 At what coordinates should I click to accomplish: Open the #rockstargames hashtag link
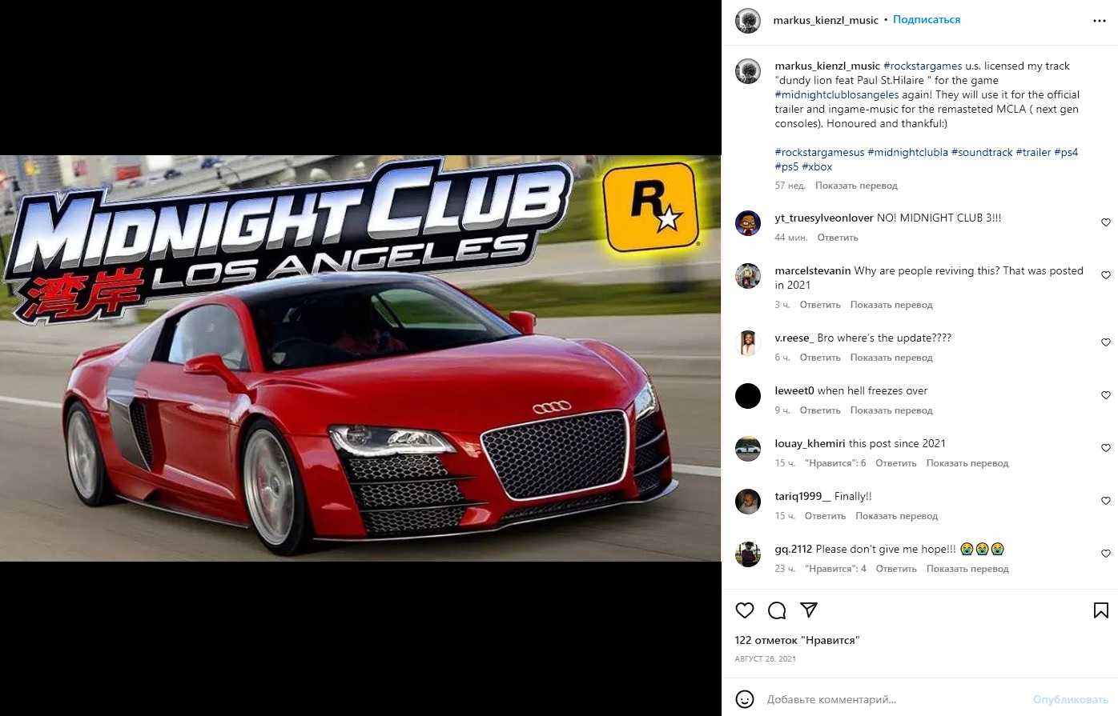pyautogui.click(x=923, y=66)
